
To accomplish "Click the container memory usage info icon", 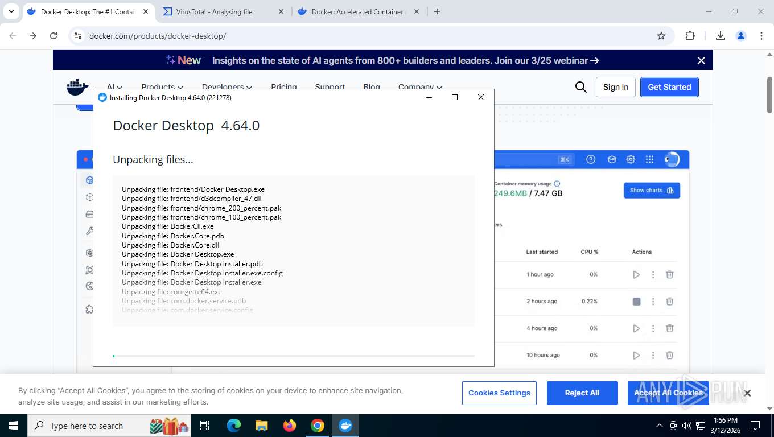I will pos(557,184).
